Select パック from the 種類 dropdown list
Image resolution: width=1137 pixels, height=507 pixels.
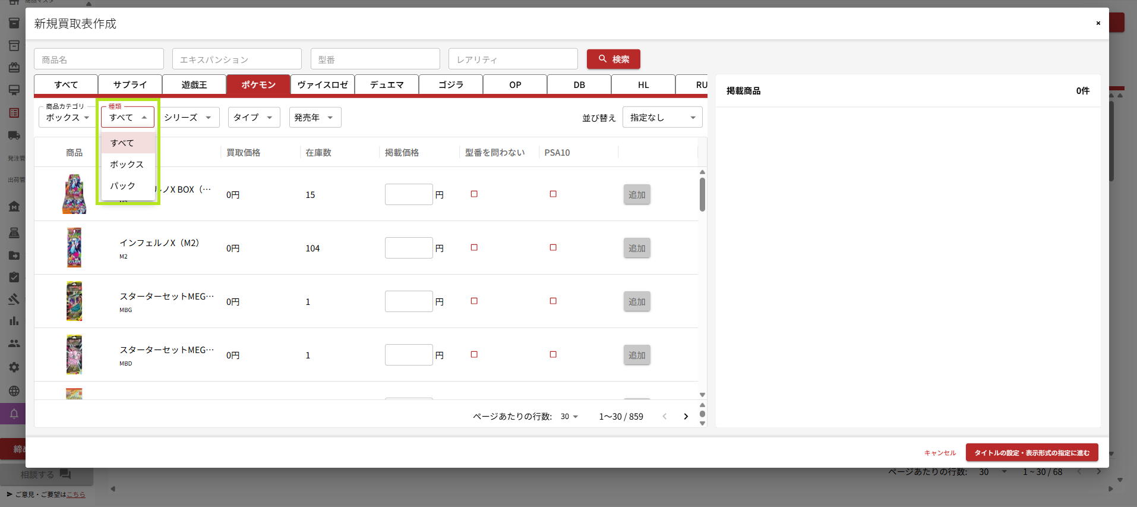tap(123, 186)
